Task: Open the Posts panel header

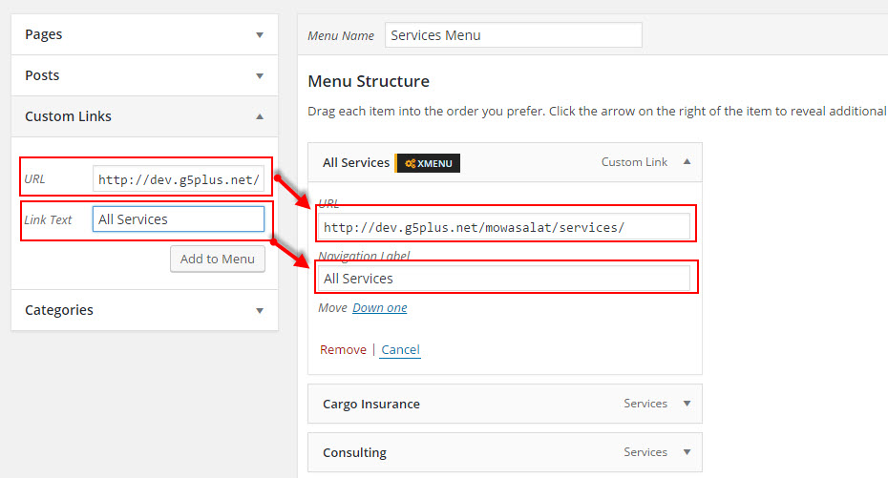Action: pos(144,75)
